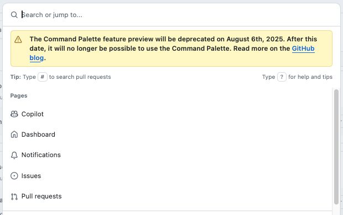Click the 'to search pull requests' tip text
Image resolution: width=343 pixels, height=215 pixels.
(80, 77)
